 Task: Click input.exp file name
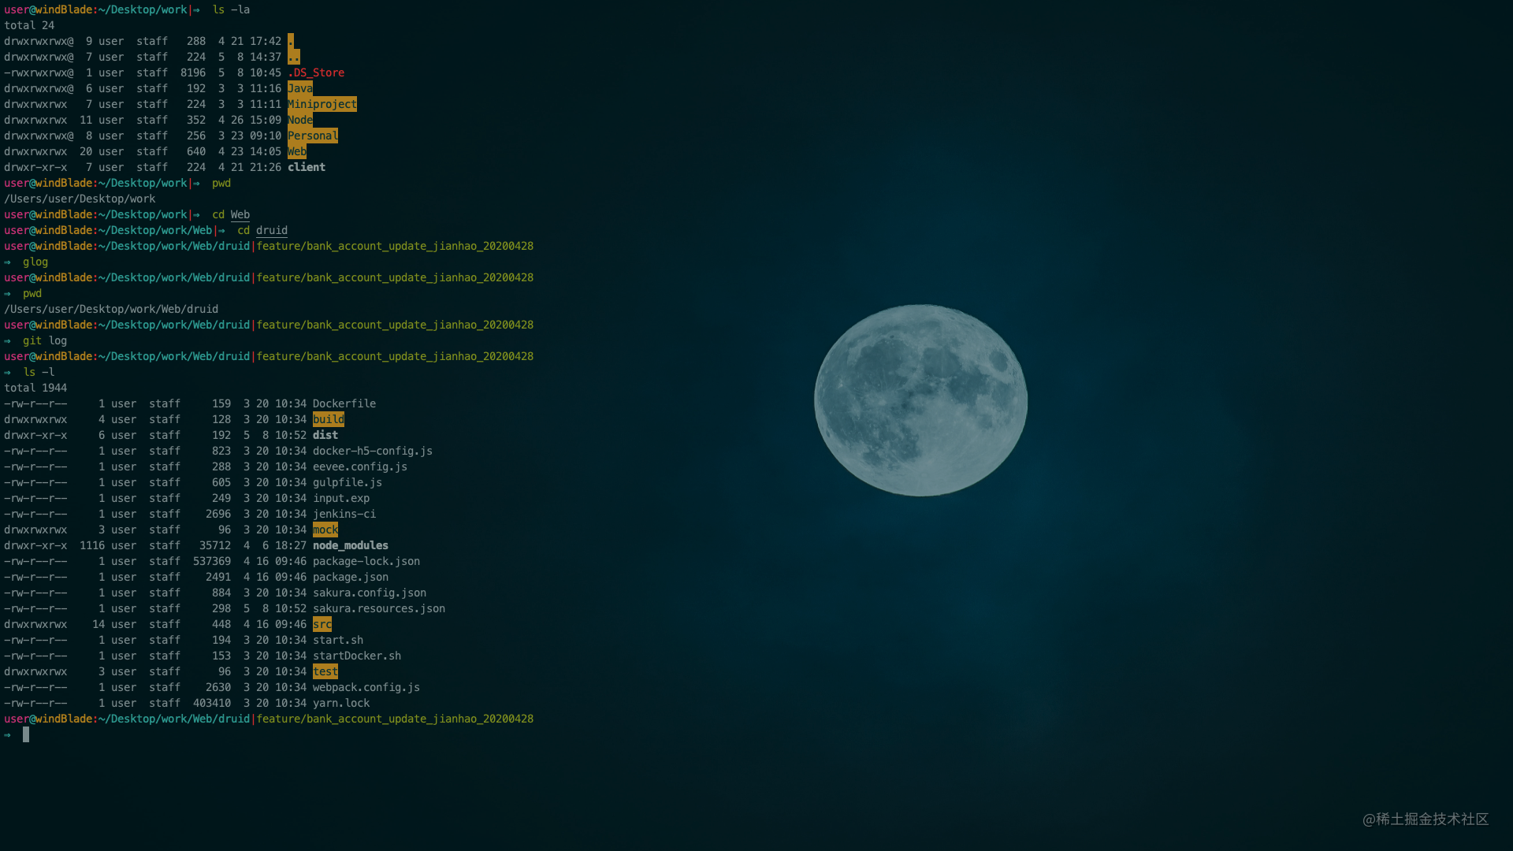pyautogui.click(x=341, y=498)
